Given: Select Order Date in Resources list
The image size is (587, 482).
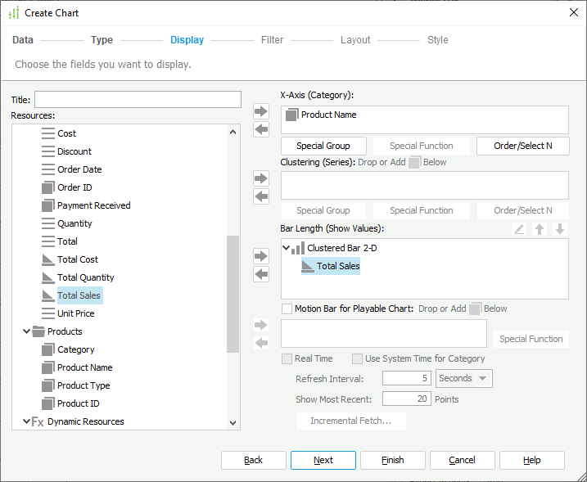Looking at the screenshot, I should tap(79, 169).
